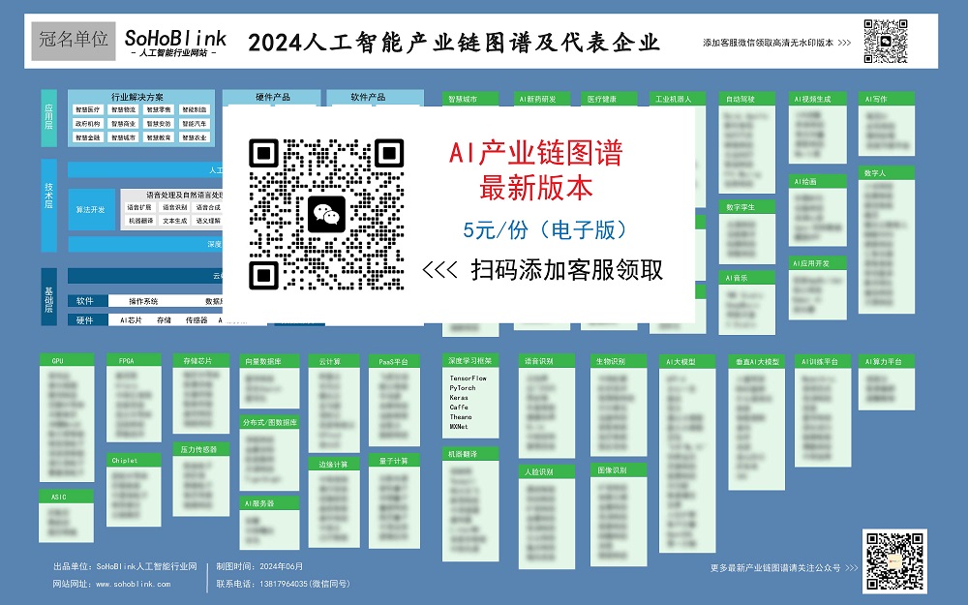
Task: Click the 技术层 vertical layer label
Action: [48, 205]
